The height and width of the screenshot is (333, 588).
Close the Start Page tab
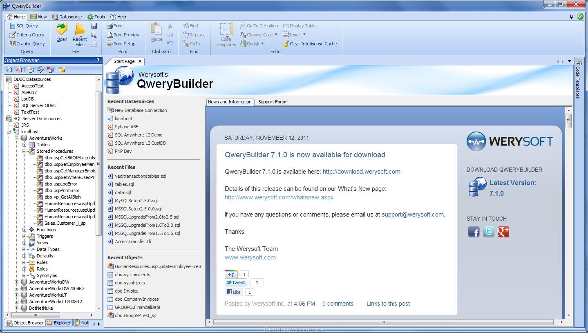click(140, 61)
